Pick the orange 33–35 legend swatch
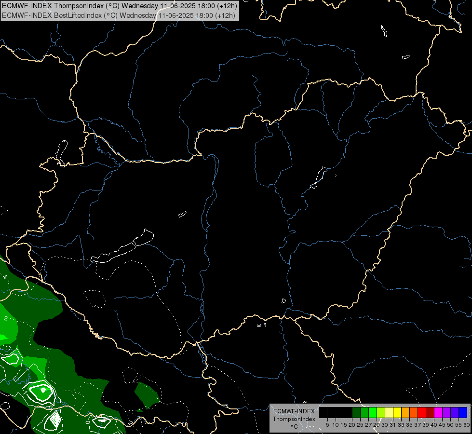 tap(405, 412)
